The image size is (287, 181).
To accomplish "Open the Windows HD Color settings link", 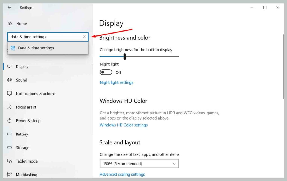I will 124,125.
